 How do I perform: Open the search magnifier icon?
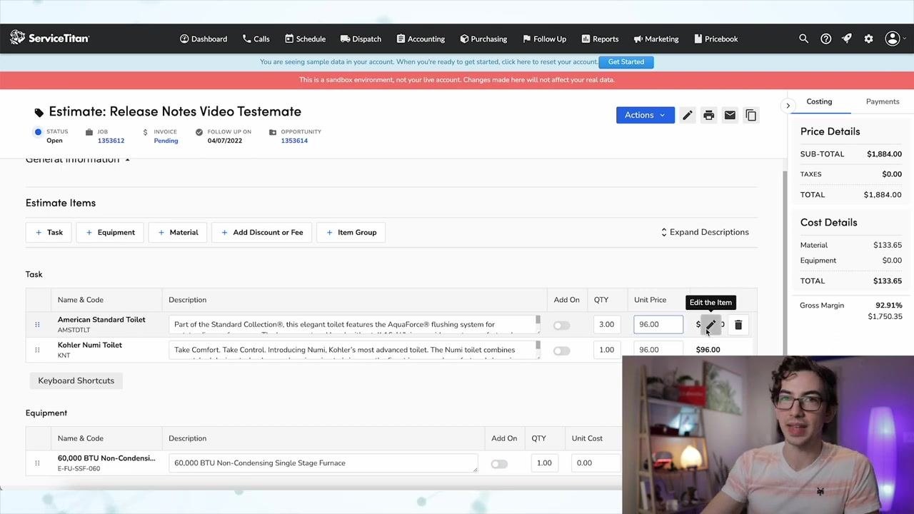(803, 39)
